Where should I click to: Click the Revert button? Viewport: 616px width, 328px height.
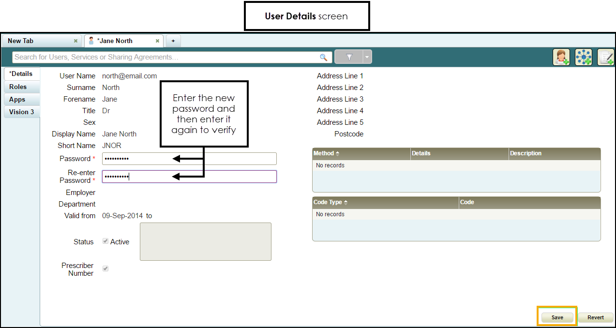tap(596, 317)
